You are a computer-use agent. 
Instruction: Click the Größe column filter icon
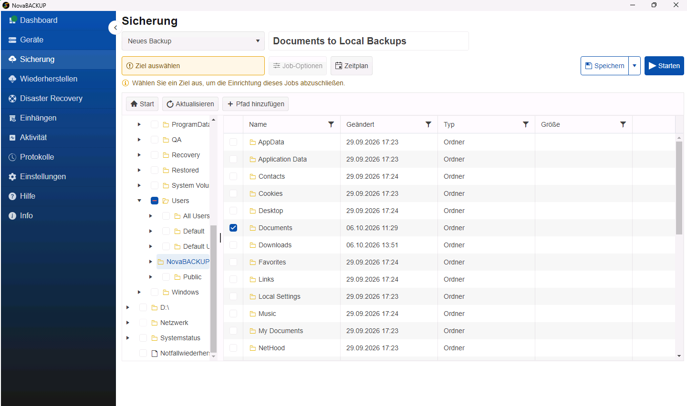pyautogui.click(x=623, y=124)
